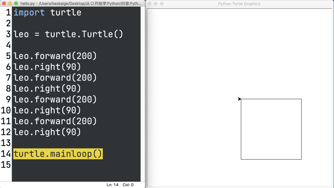
Task: Click line number 11 in the gutter
Action: pyautogui.click(x=6, y=121)
